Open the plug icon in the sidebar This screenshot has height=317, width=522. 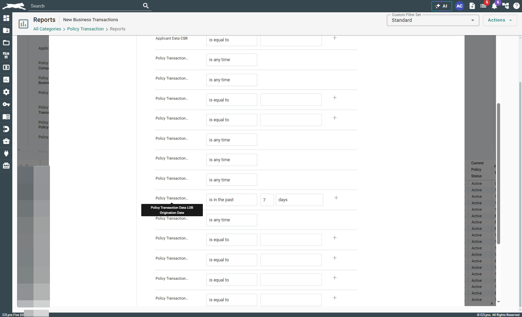(x=6, y=153)
